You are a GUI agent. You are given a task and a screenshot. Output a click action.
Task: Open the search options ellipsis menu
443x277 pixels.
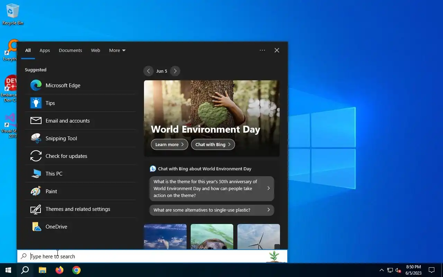point(262,50)
